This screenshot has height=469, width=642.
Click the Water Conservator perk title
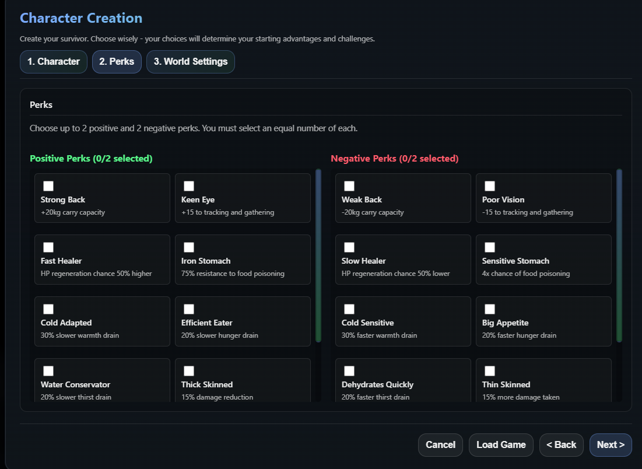click(x=75, y=384)
